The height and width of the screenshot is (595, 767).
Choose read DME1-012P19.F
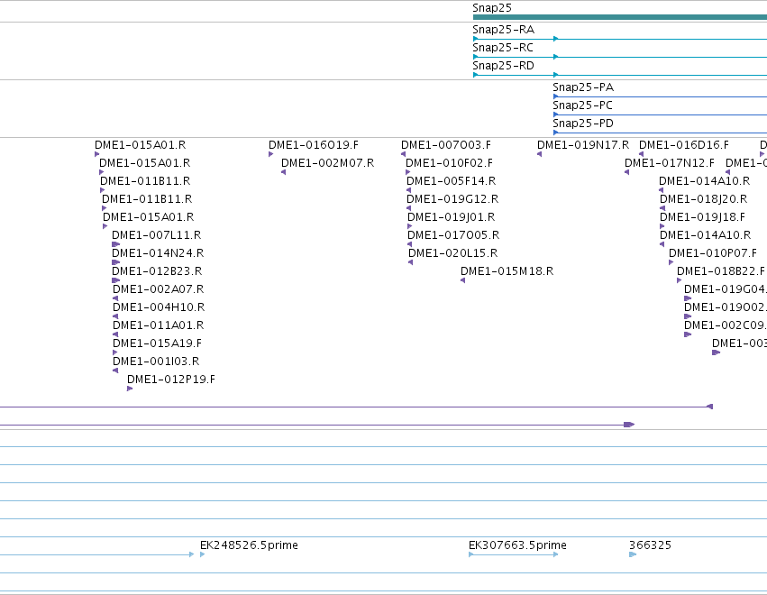(x=171, y=380)
